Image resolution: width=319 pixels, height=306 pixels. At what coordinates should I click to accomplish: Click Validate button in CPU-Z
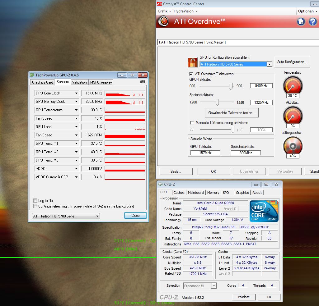coord(244,297)
